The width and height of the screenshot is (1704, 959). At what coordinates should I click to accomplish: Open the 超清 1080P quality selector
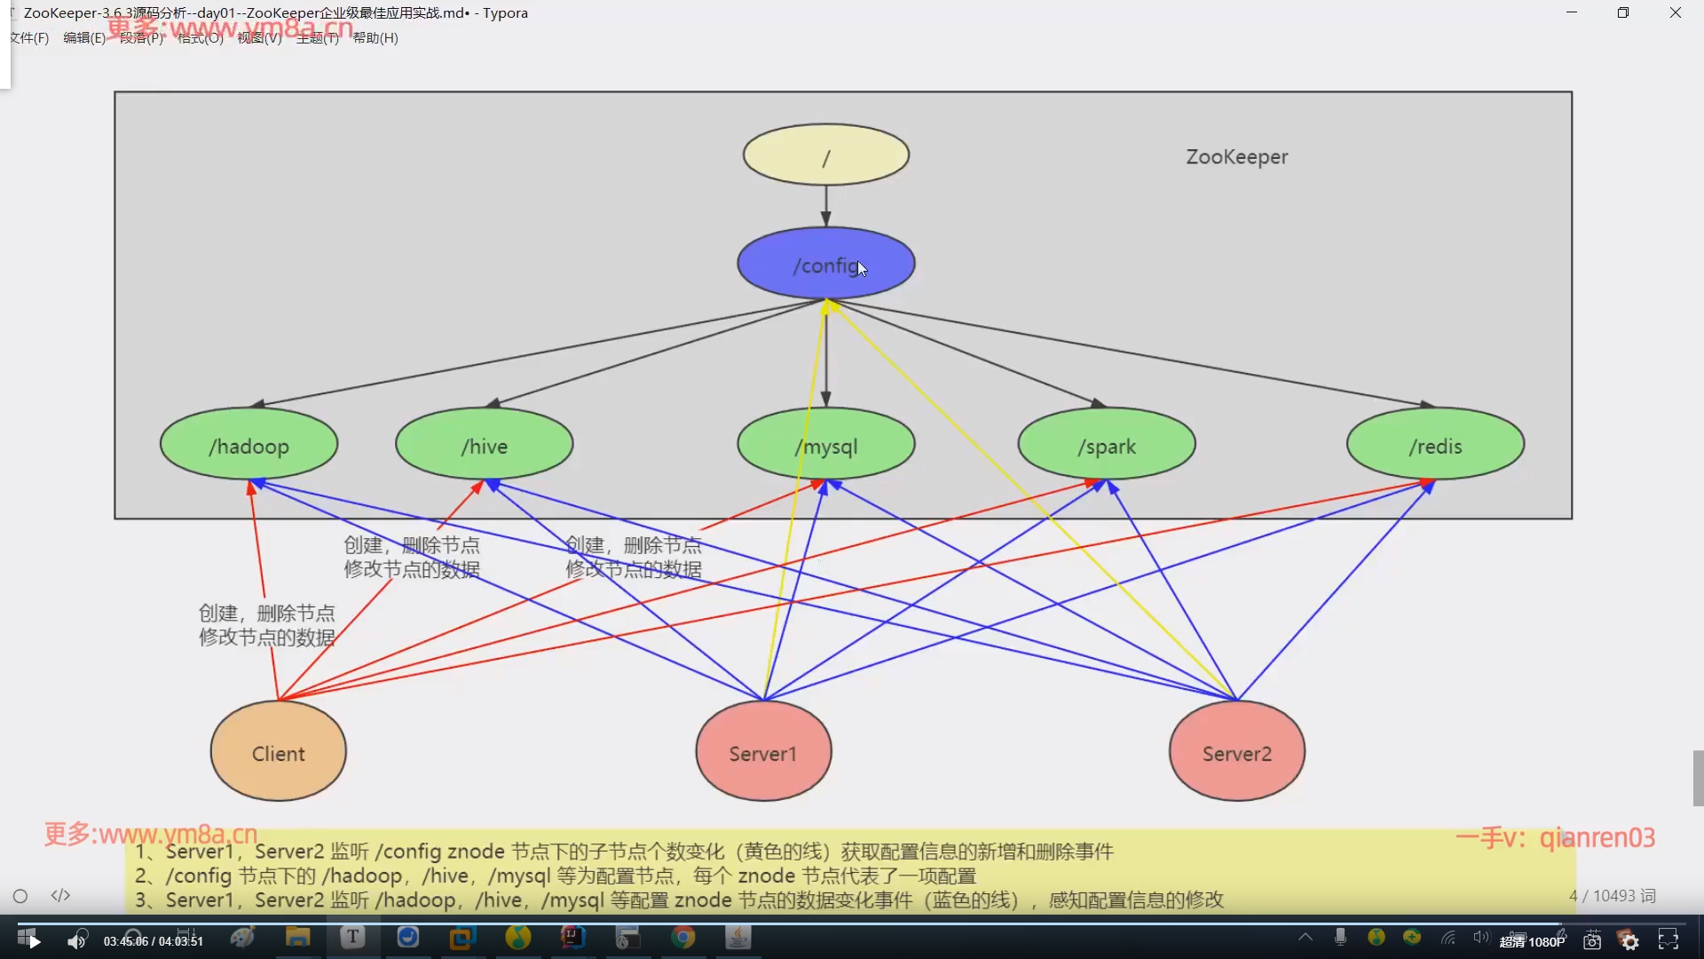tap(1532, 941)
